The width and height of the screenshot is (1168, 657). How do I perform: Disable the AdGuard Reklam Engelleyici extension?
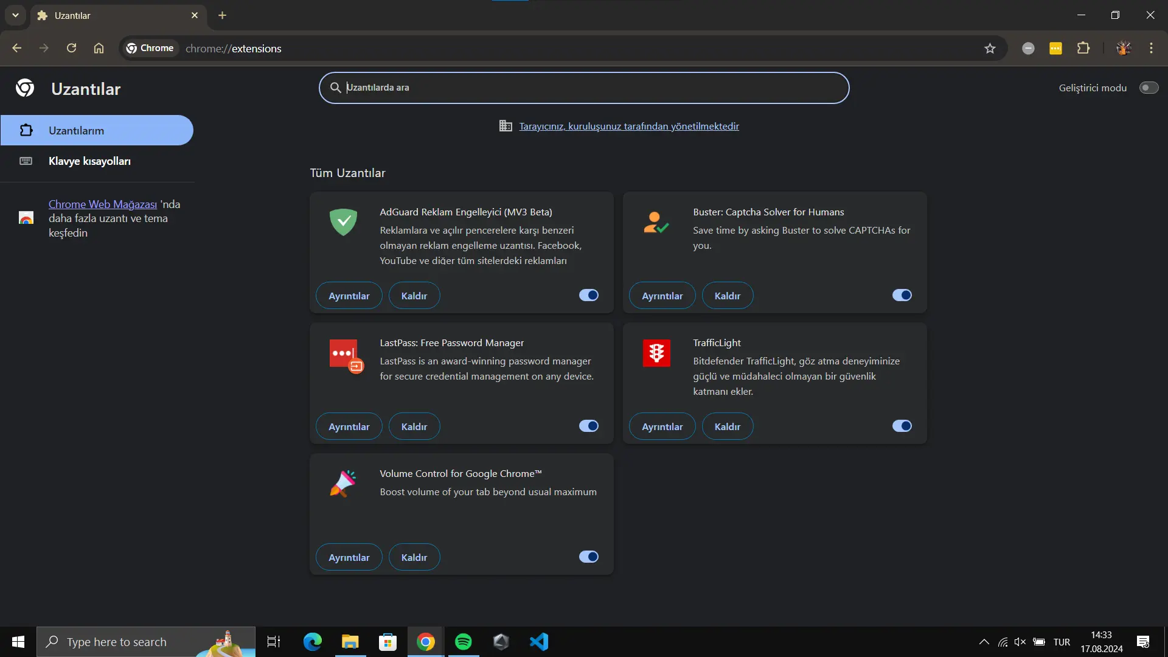(x=588, y=295)
